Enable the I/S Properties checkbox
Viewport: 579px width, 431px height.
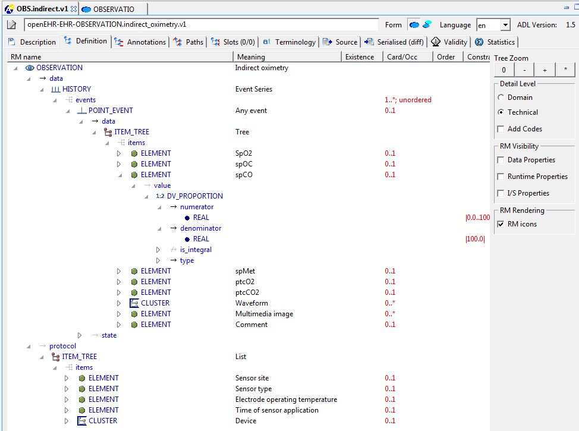[x=501, y=193]
